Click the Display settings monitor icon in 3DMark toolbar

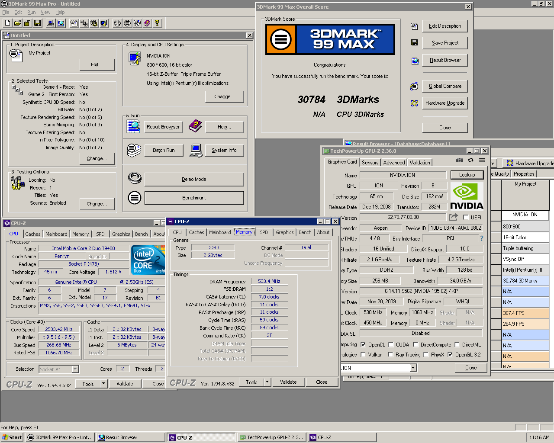pos(104,23)
